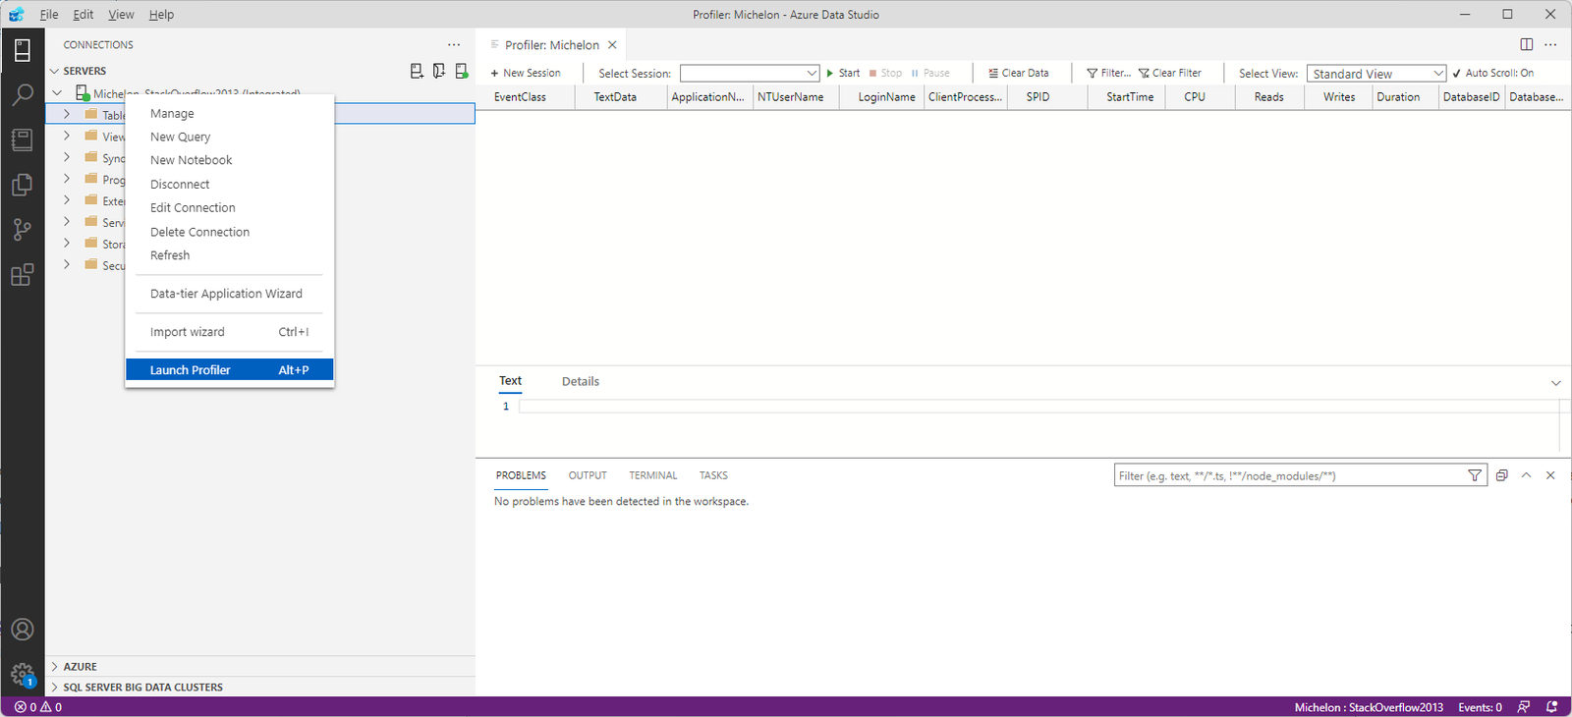Image resolution: width=1572 pixels, height=717 pixels.
Task: Open the Extensions icon in activity bar
Action: tap(23, 275)
